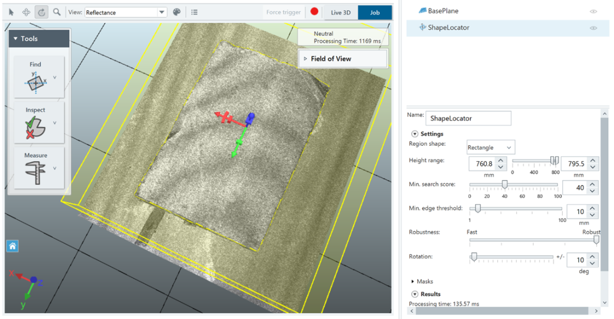Increase the Height range maximum value
614x319 pixels.
pos(593,161)
